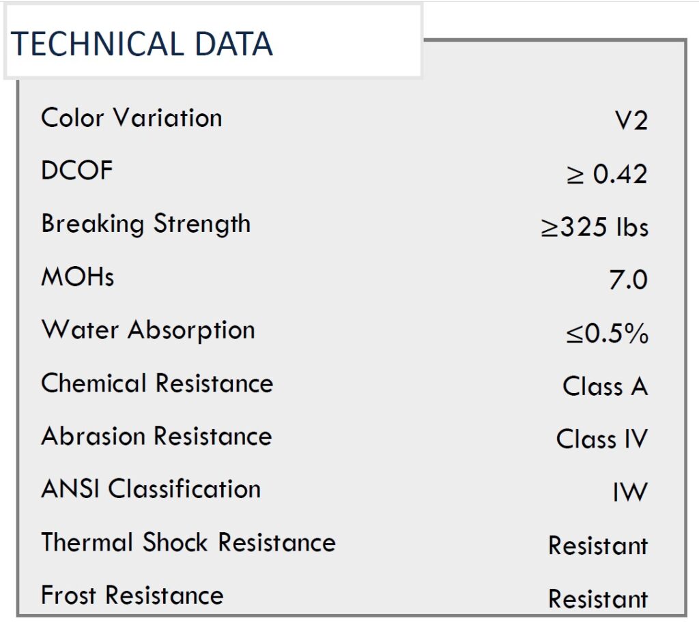699x625 pixels.
Task: Select the ANSI Classification label
Action: pos(151,489)
